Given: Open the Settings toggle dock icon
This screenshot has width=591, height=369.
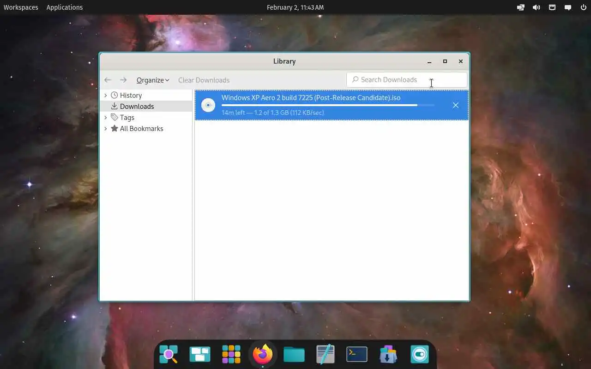Looking at the screenshot, I should coord(420,354).
